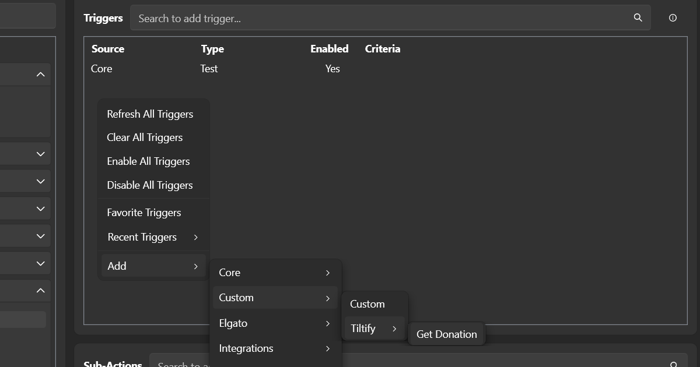
Task: Choose "Enable All Triggers"
Action: (x=148, y=161)
